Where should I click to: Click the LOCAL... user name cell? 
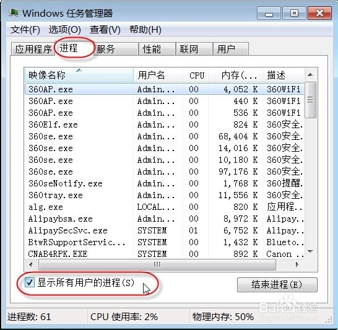tap(156, 207)
